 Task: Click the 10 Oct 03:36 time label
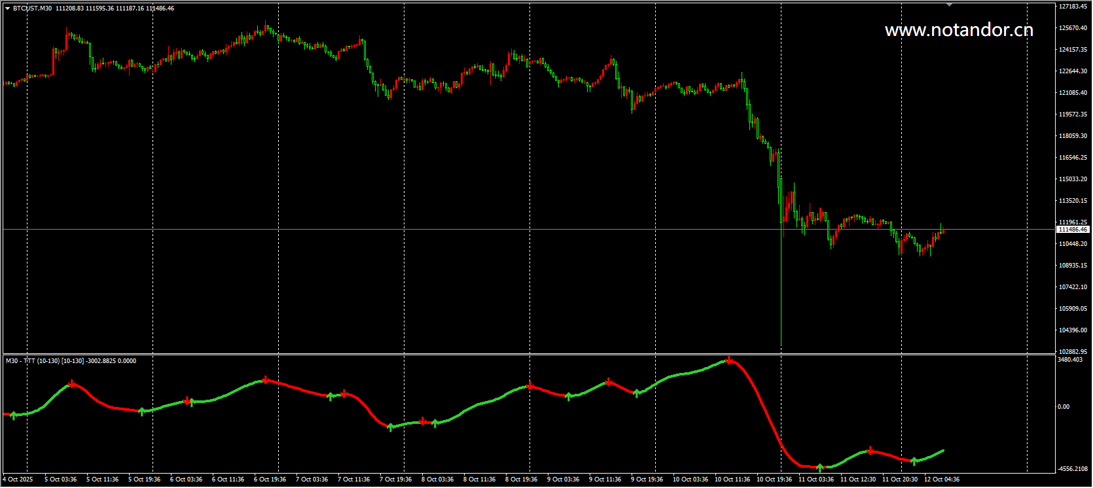[690, 479]
